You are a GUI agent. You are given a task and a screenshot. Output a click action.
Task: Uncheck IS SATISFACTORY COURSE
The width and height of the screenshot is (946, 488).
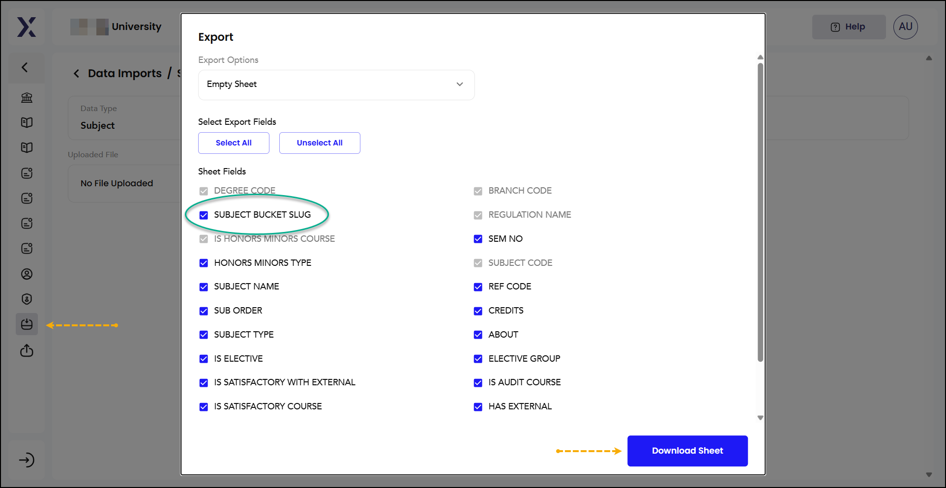pyautogui.click(x=204, y=407)
